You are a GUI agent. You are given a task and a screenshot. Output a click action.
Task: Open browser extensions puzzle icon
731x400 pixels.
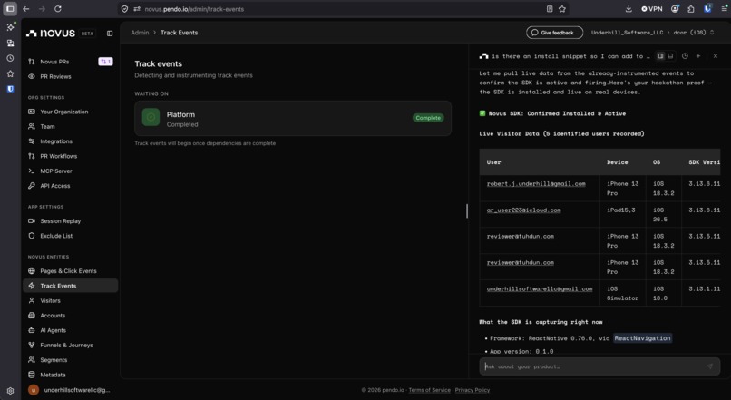(x=691, y=9)
